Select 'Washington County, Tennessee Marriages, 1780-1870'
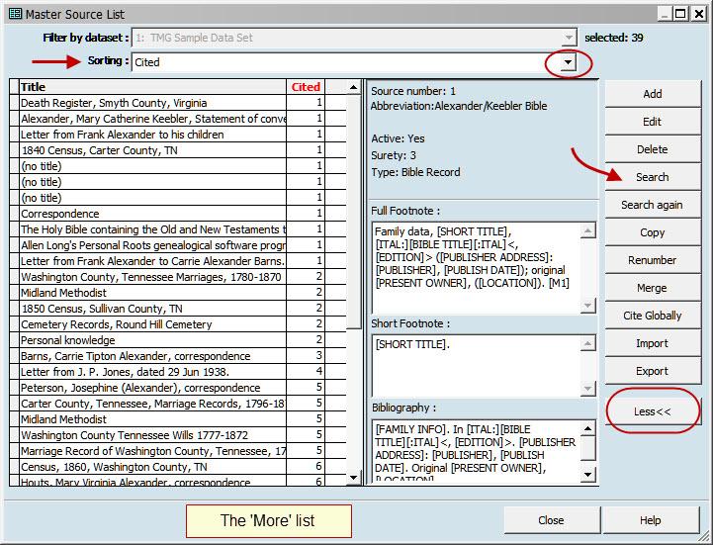Image resolution: width=713 pixels, height=545 pixels. click(177, 277)
